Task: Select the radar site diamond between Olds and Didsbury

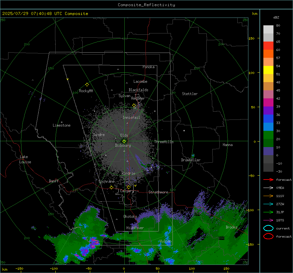Action: 124,141
